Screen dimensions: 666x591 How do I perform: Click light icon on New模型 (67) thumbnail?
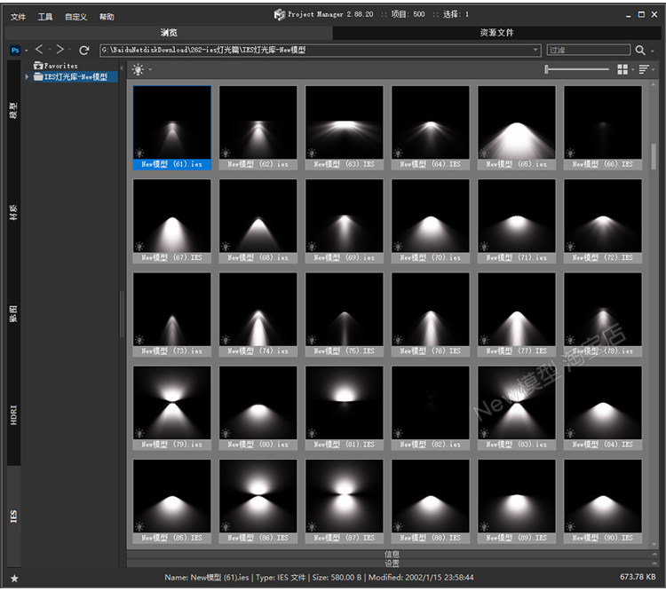pyautogui.click(x=139, y=247)
